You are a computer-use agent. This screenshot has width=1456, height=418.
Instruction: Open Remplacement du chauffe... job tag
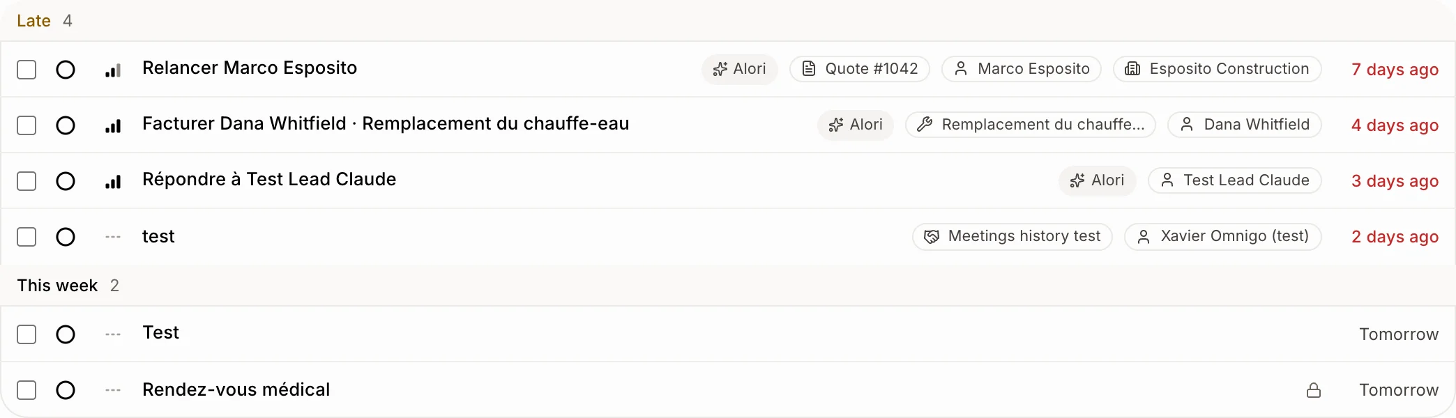click(1031, 125)
